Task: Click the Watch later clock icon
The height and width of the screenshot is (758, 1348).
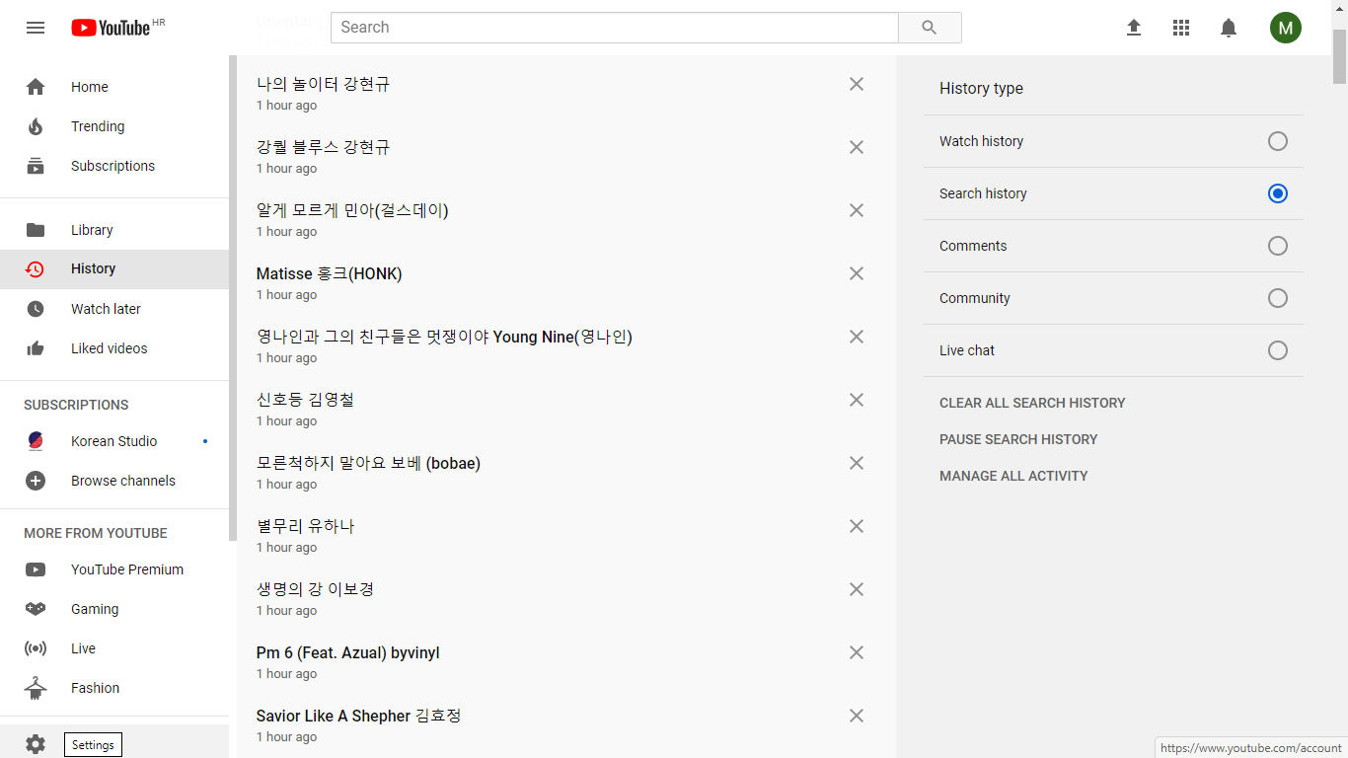Action: pyautogui.click(x=36, y=309)
